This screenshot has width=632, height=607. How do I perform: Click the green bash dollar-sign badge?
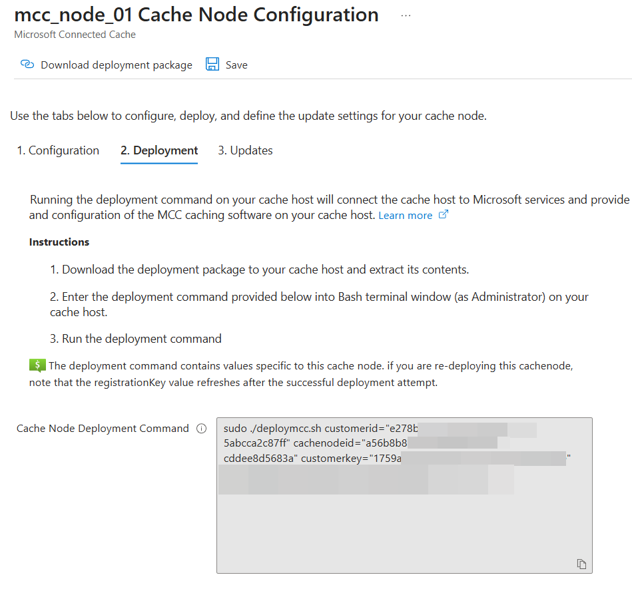pos(37,365)
